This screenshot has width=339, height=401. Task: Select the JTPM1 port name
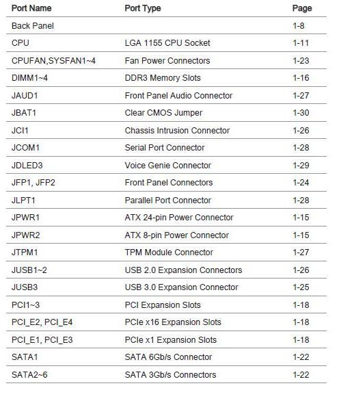click(x=25, y=253)
